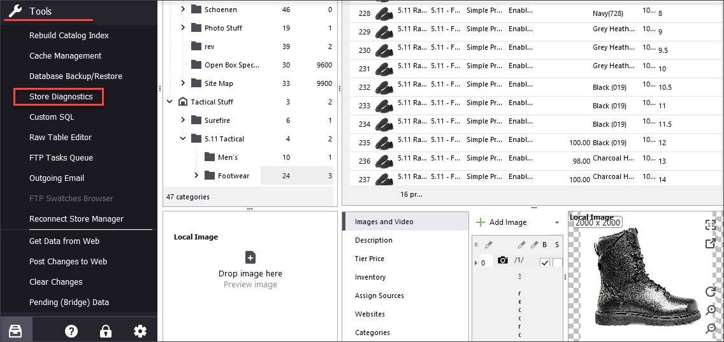Click the Tactical Stuff store icon
The height and width of the screenshot is (342, 724).
click(183, 102)
